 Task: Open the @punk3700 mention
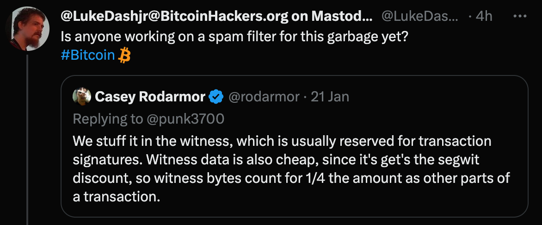point(185,119)
